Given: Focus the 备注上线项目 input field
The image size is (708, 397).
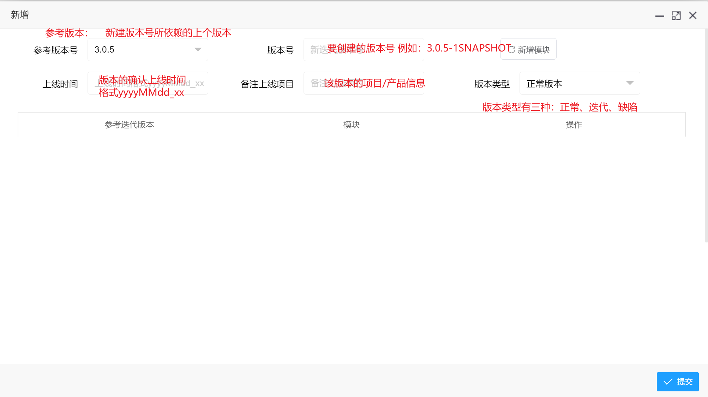Looking at the screenshot, I should (364, 84).
